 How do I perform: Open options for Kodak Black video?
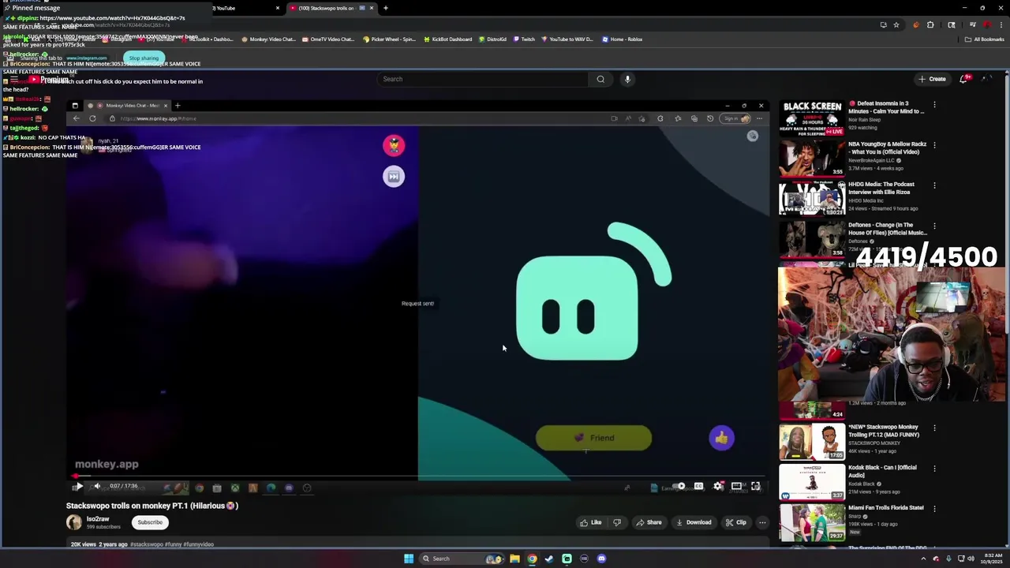[x=934, y=469]
